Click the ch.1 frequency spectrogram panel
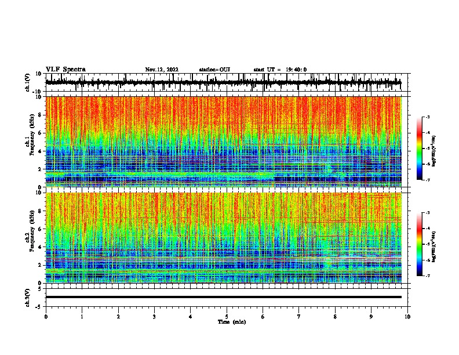Viewport: 459px width, 355px height. pos(224,142)
